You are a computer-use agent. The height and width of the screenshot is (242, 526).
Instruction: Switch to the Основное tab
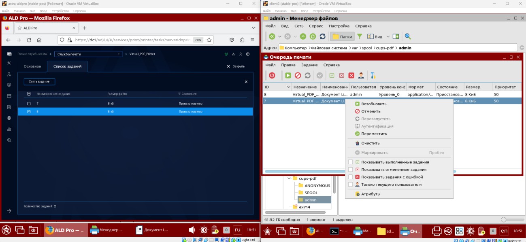32,66
